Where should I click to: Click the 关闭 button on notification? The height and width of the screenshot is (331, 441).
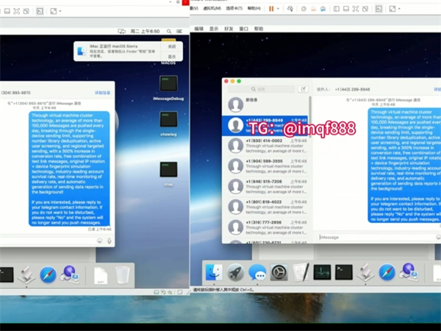[172, 46]
